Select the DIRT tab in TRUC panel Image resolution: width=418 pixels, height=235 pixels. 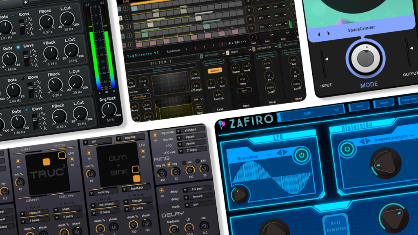pyautogui.click(x=26, y=149)
